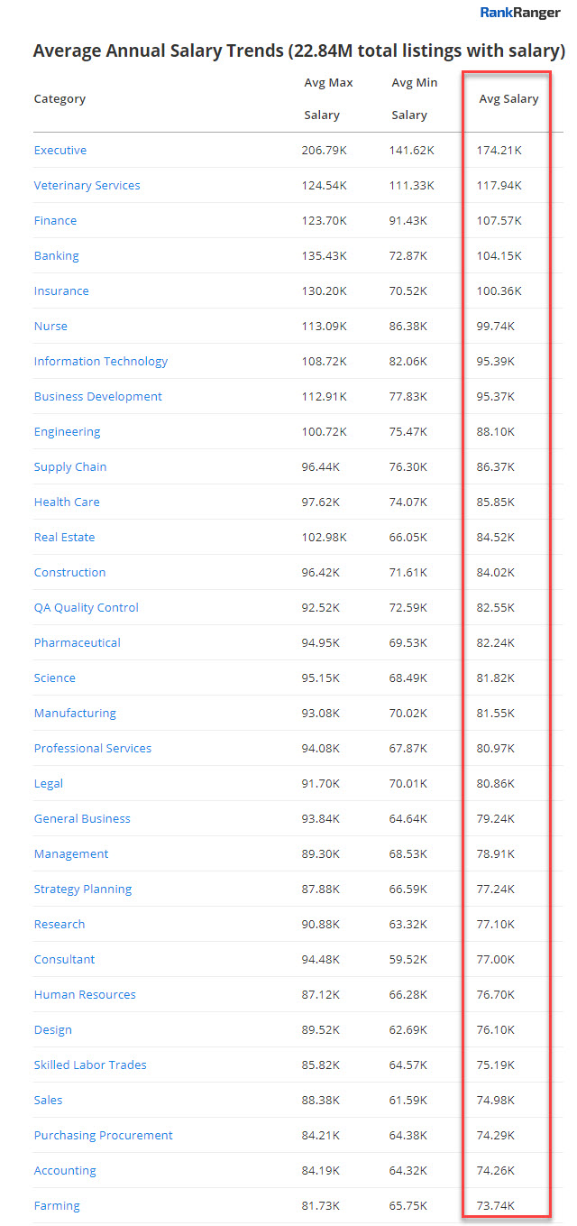Click the Banking category link
The height and width of the screenshot is (1226, 577).
pyautogui.click(x=56, y=256)
